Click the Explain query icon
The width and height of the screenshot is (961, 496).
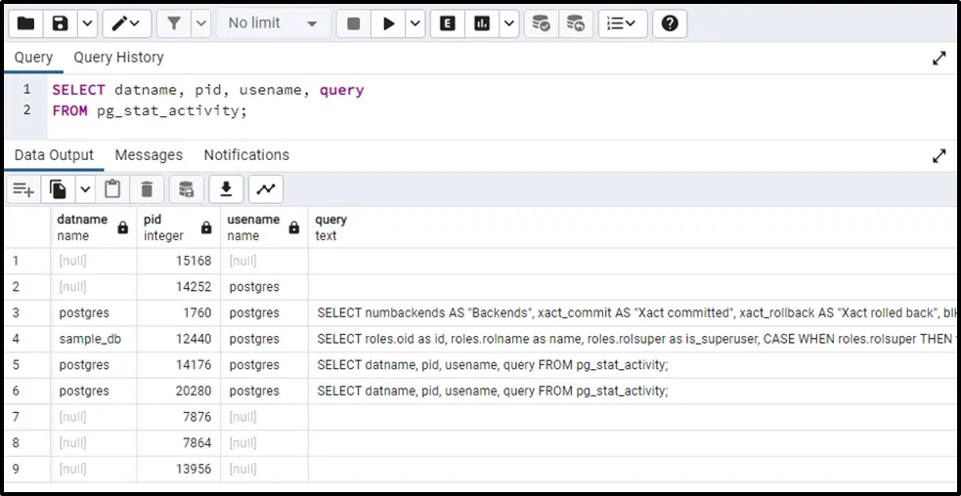click(x=448, y=23)
